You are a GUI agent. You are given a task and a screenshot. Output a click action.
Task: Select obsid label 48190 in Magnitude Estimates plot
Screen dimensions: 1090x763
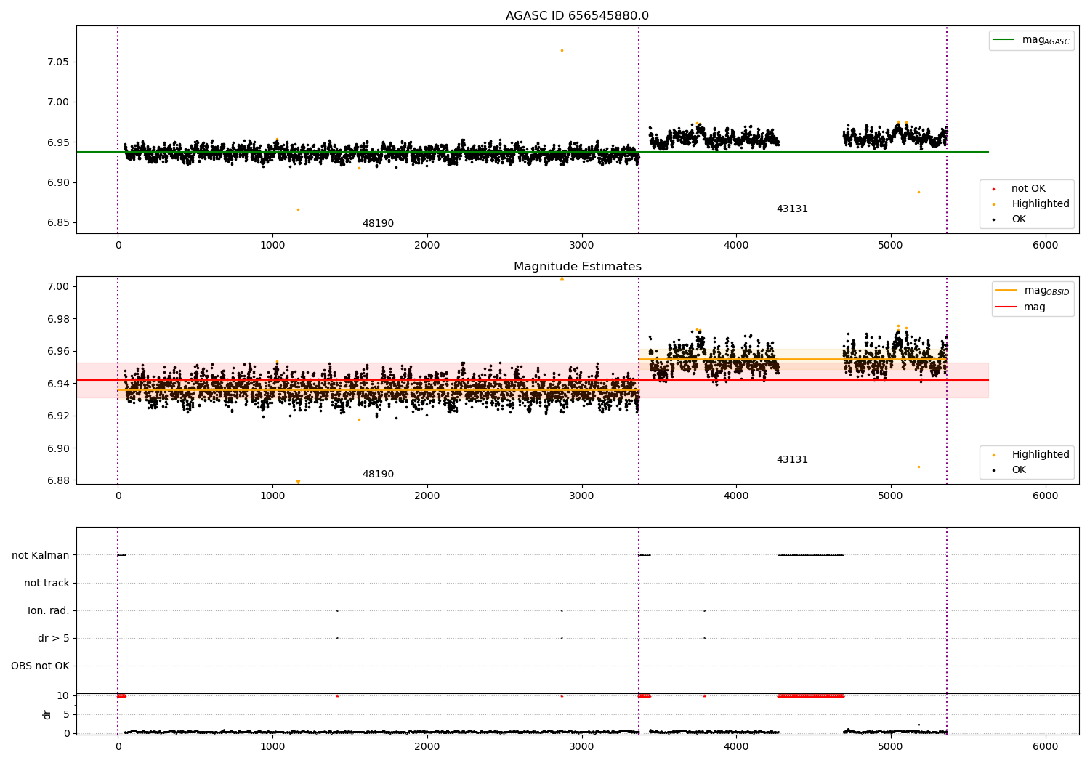tap(378, 475)
